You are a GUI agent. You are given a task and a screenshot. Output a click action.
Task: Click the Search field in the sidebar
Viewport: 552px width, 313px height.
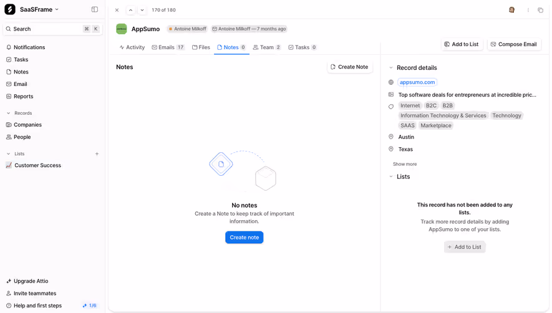tap(53, 29)
